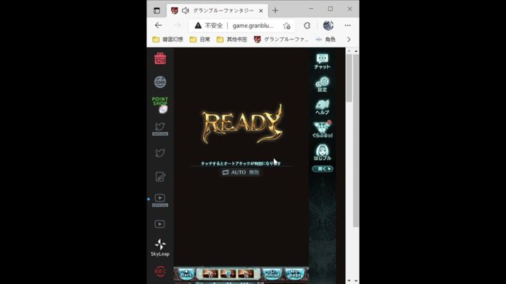Screen dimensions: 506x284
Task: Click the coin icon in left sidebar
Action: [x=160, y=82]
